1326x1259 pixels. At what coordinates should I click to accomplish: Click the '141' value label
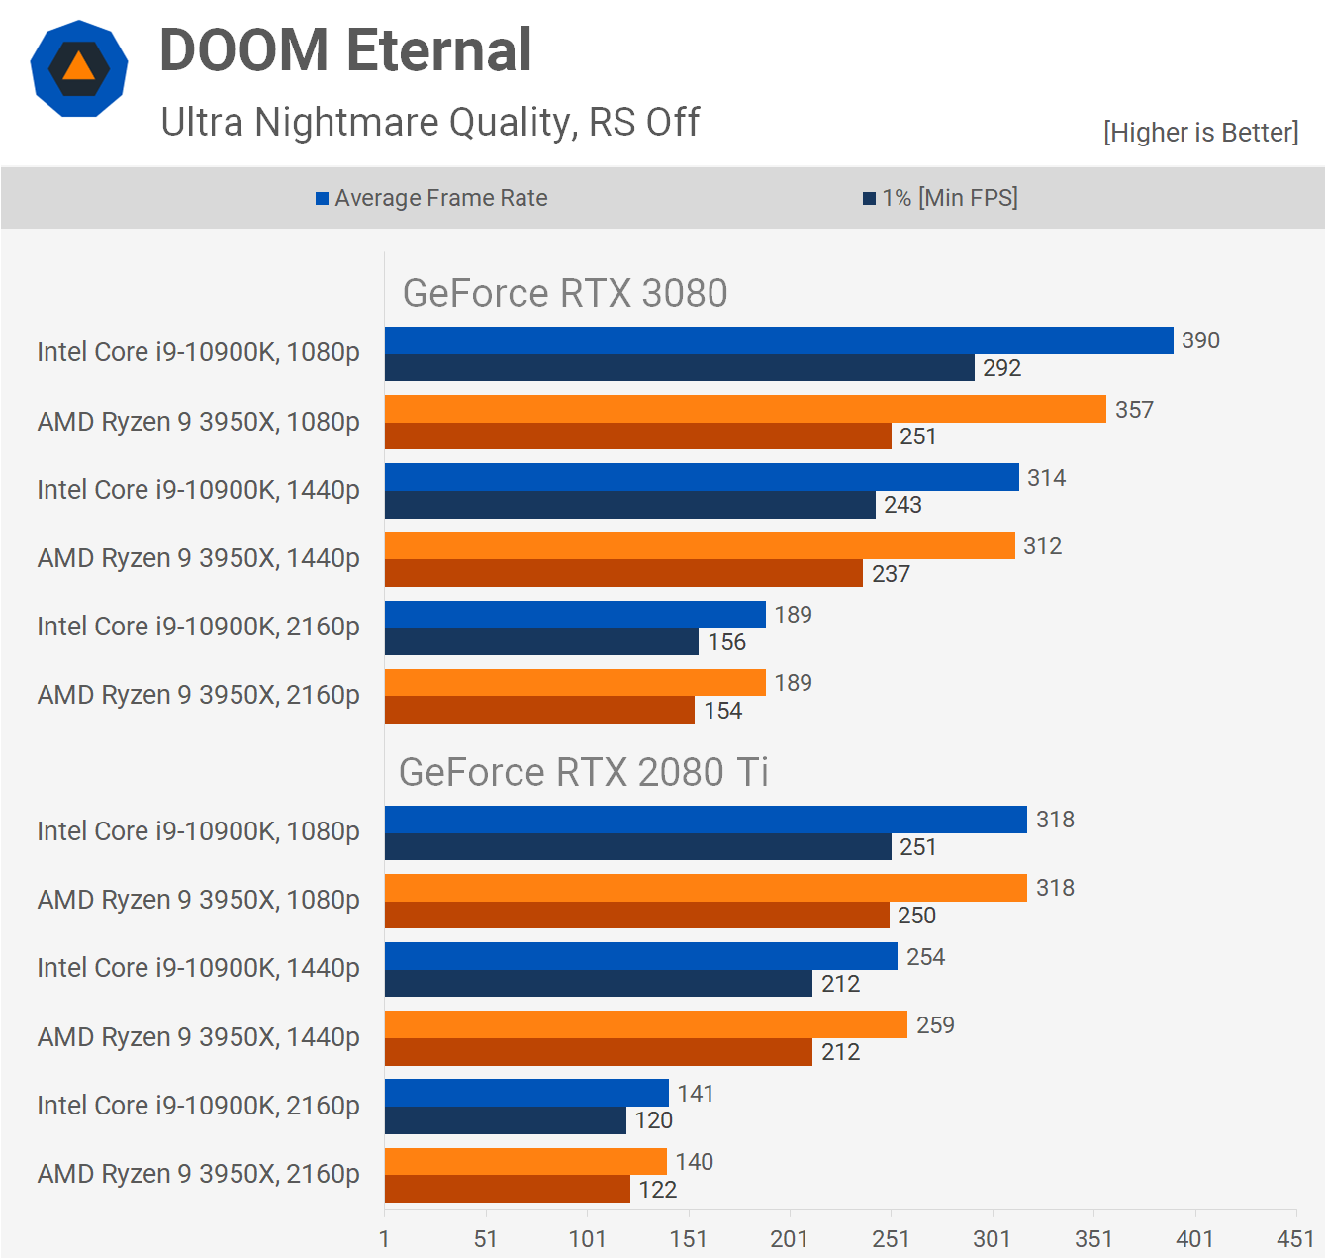coord(696,1094)
